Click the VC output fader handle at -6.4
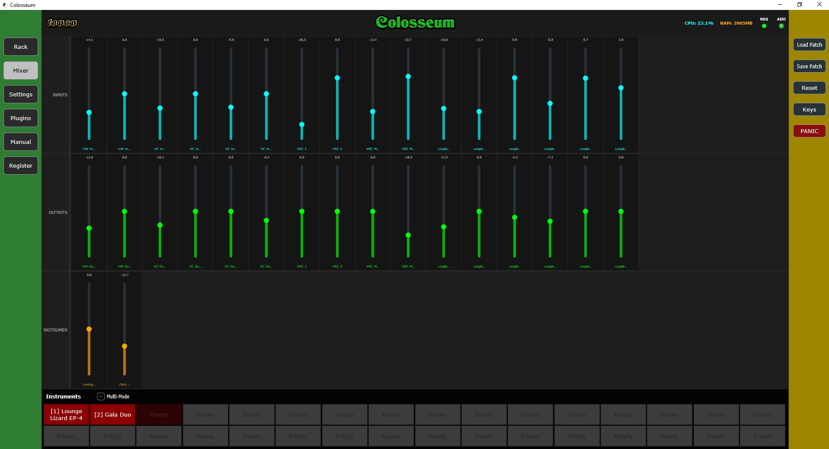The width and height of the screenshot is (829, 449). click(x=266, y=220)
